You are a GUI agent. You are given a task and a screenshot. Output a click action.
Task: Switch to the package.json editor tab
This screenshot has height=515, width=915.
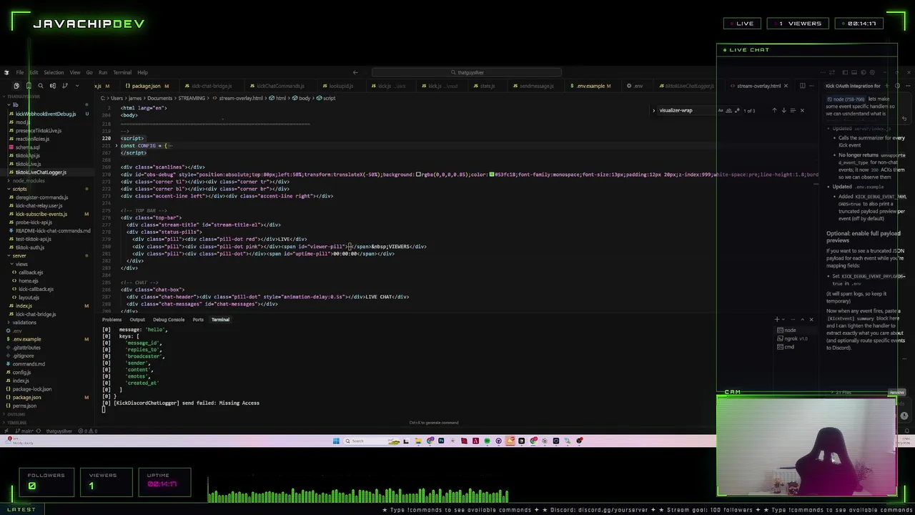(x=146, y=86)
